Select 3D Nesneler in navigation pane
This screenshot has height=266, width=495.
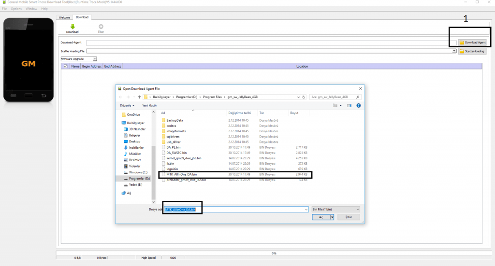(x=134, y=129)
